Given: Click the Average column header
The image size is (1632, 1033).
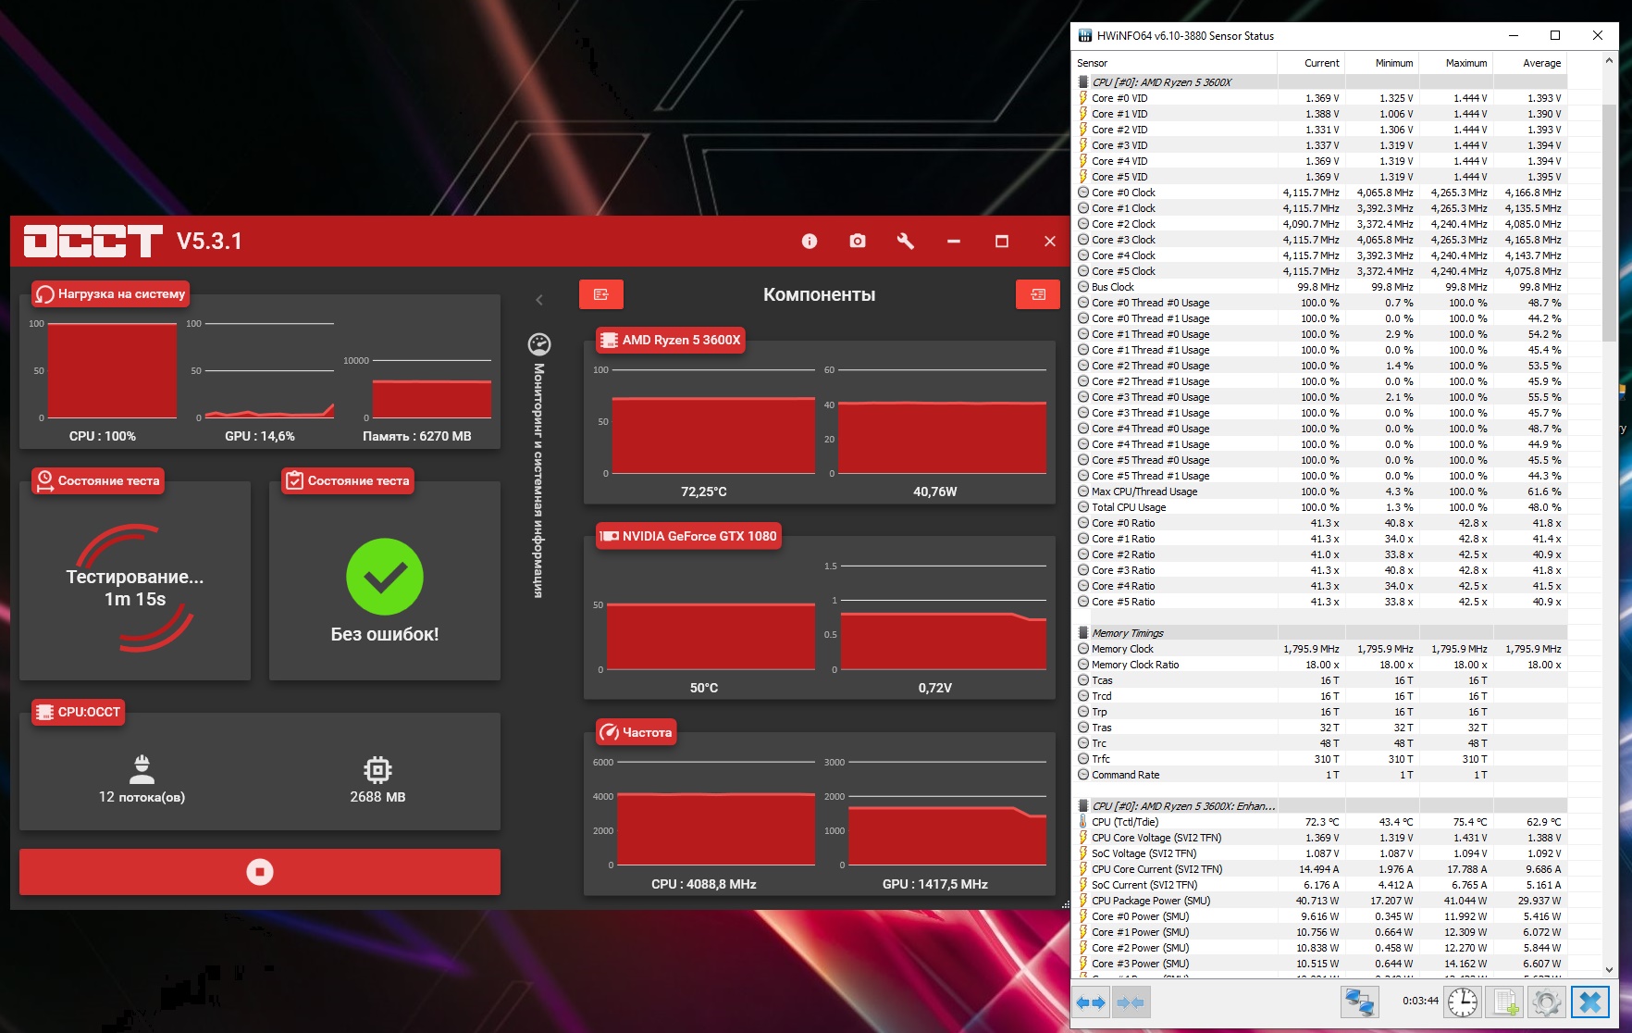Looking at the screenshot, I should (1530, 63).
